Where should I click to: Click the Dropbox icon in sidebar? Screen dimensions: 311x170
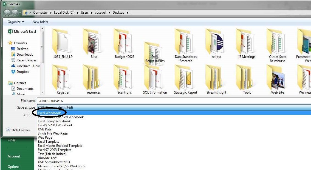pyautogui.click(x=13, y=72)
